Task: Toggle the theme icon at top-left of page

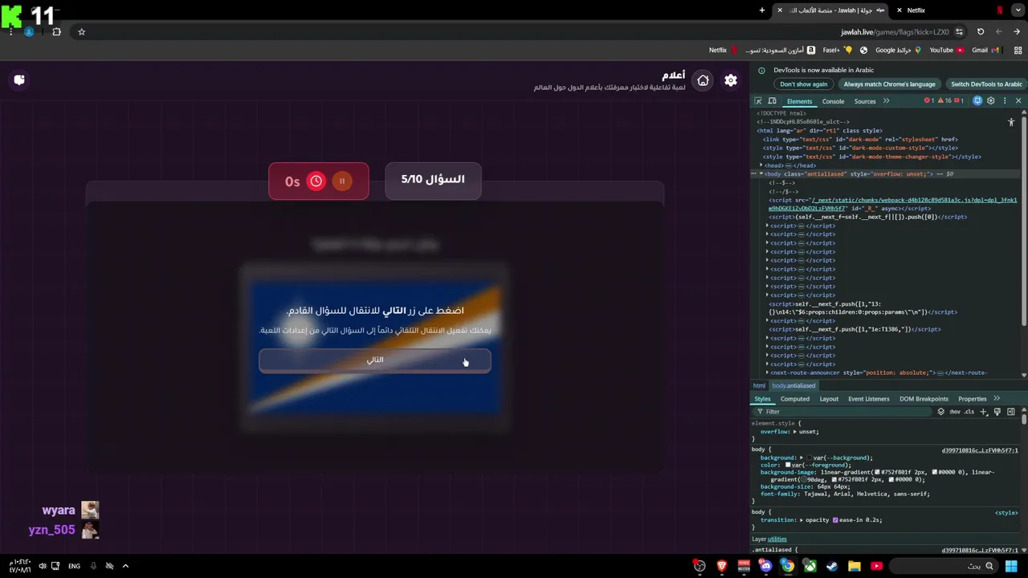Action: 19,80
